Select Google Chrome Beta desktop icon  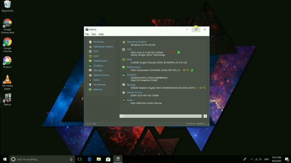tap(7, 26)
